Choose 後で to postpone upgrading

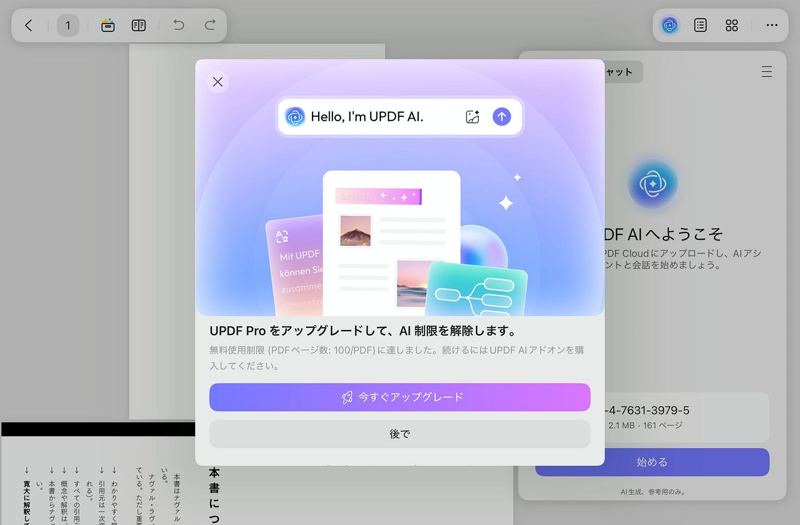click(399, 434)
